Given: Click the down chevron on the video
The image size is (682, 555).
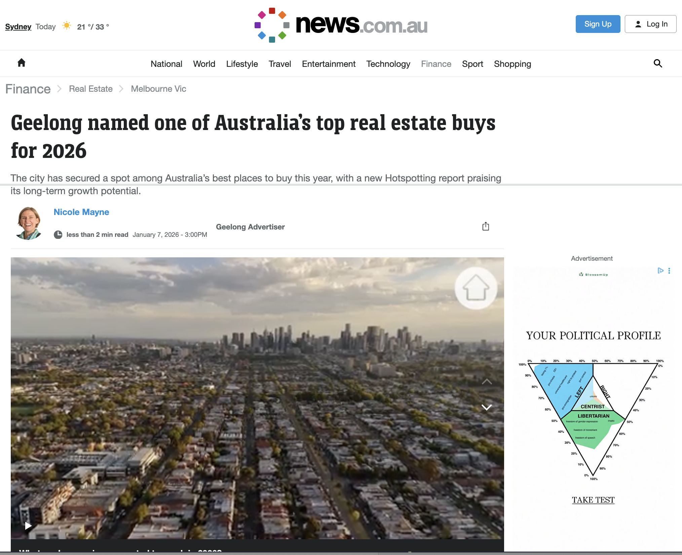Looking at the screenshot, I should [x=487, y=407].
